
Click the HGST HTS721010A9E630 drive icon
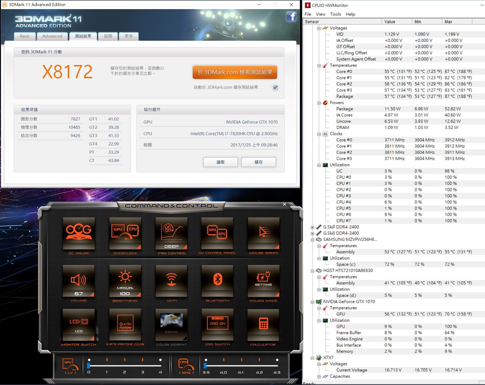[x=319, y=270]
